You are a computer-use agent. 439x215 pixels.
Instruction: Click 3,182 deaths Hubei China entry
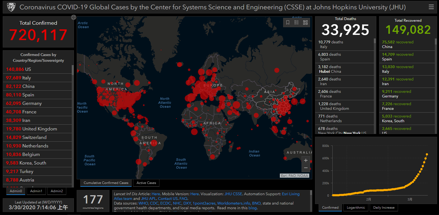(x=345, y=69)
